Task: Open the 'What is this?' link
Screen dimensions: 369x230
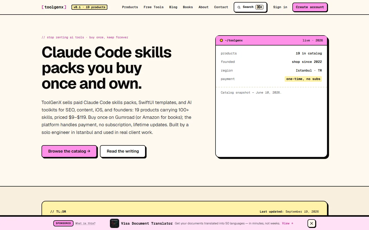Action: (85, 223)
